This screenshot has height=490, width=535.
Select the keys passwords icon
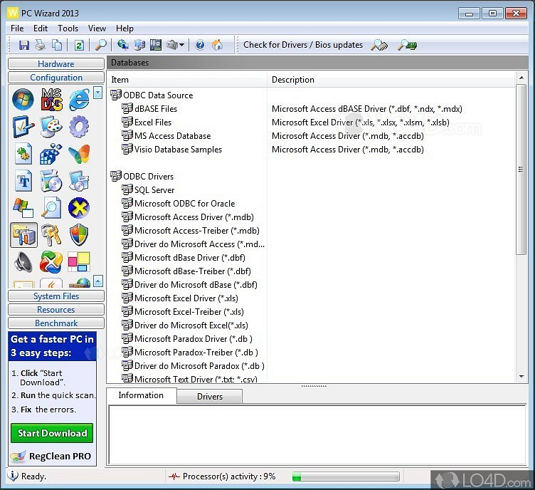[x=51, y=235]
